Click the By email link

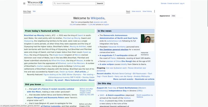point(59,80)
